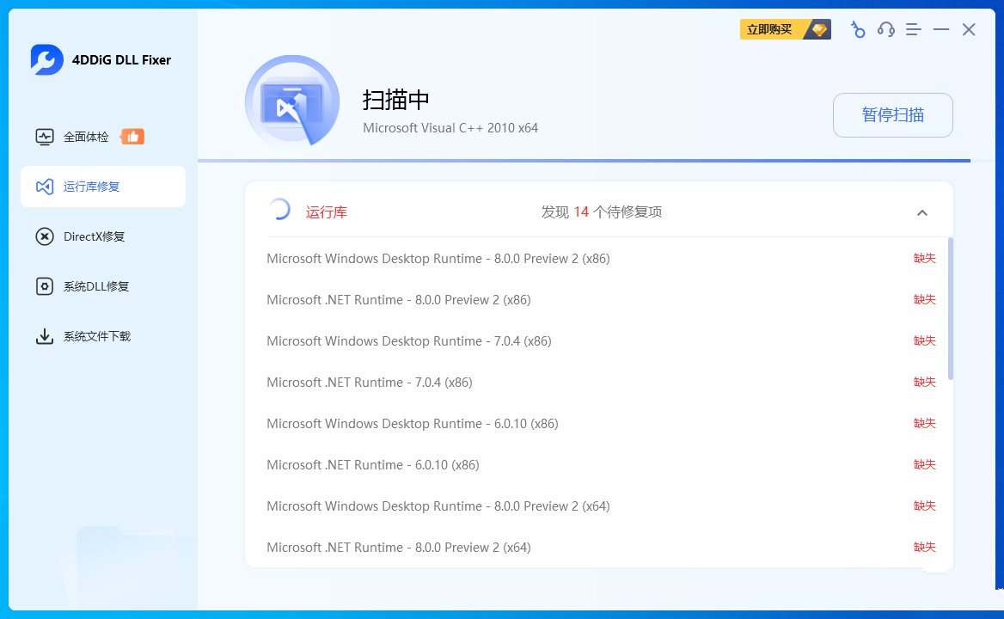
Task: Click the DLL gear box icon
Action: coord(44,286)
